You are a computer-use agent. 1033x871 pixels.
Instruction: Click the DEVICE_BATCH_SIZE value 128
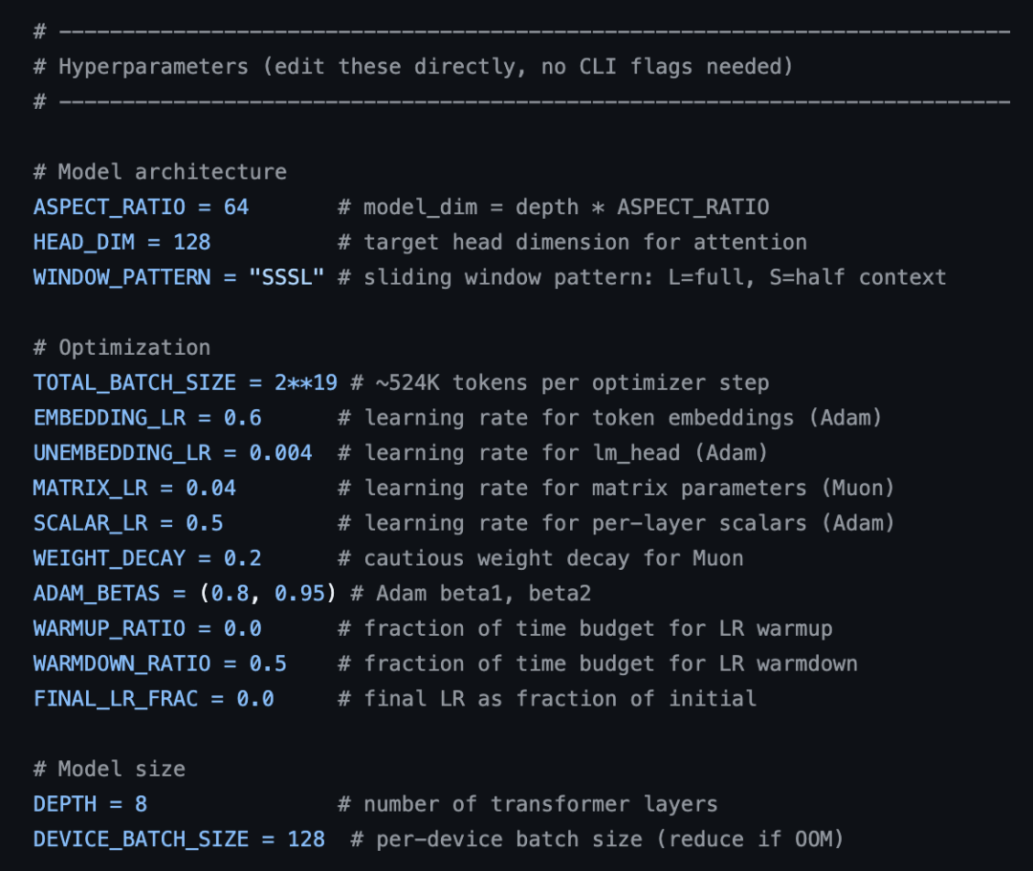point(306,839)
